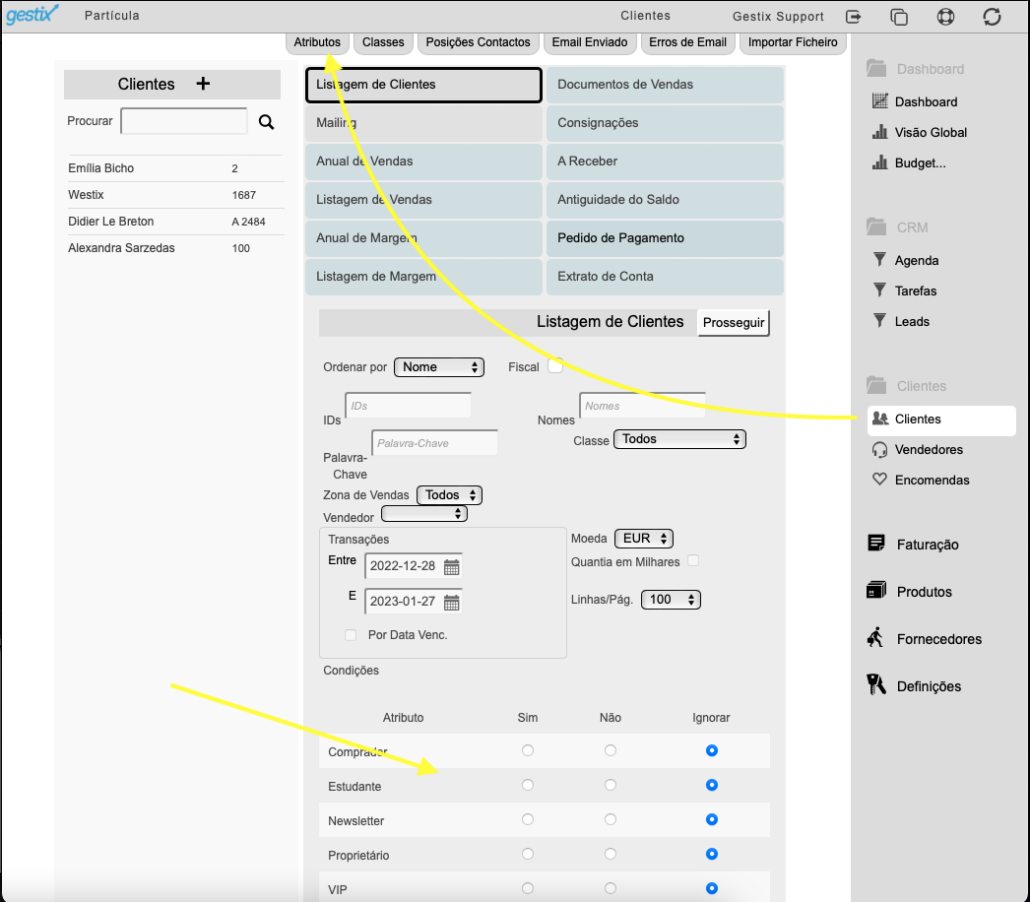Click the Palavra-Chave input field
Screen dimensions: 1030x902
[x=434, y=443]
